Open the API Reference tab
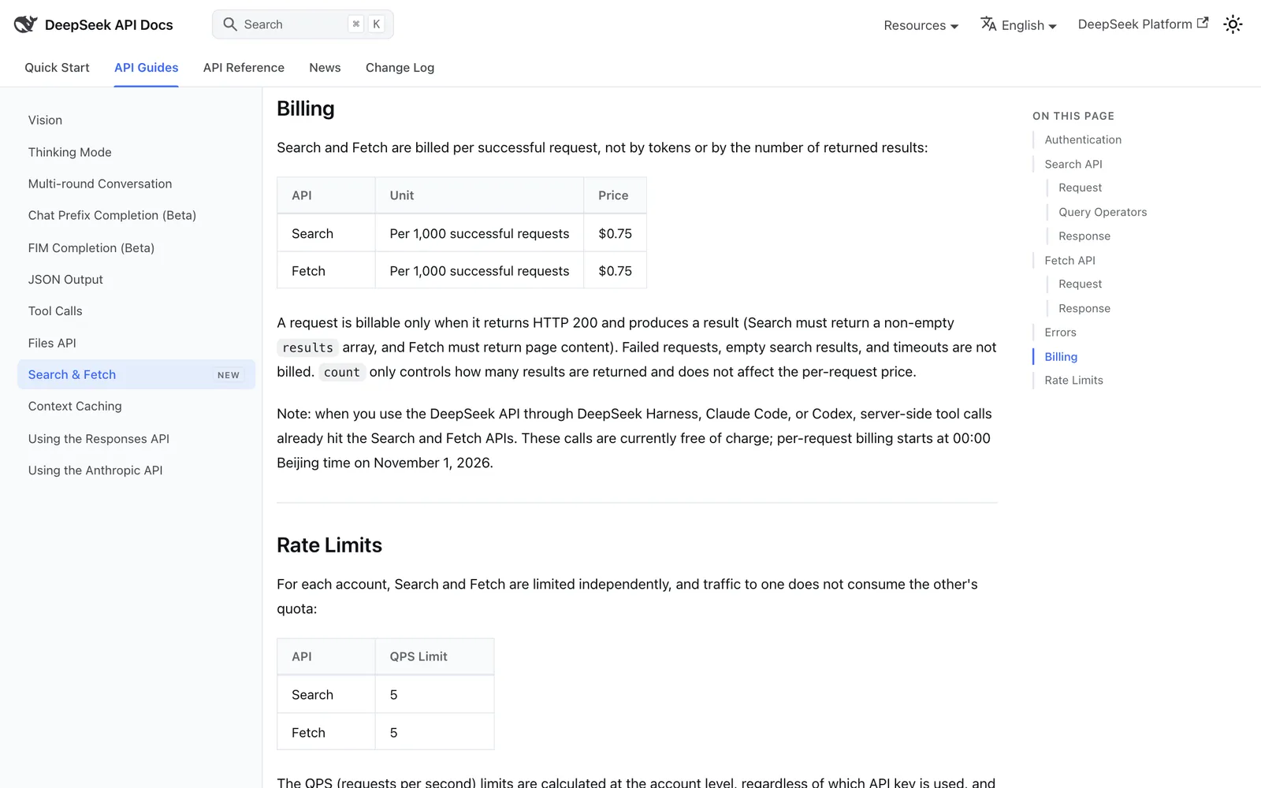 point(244,68)
